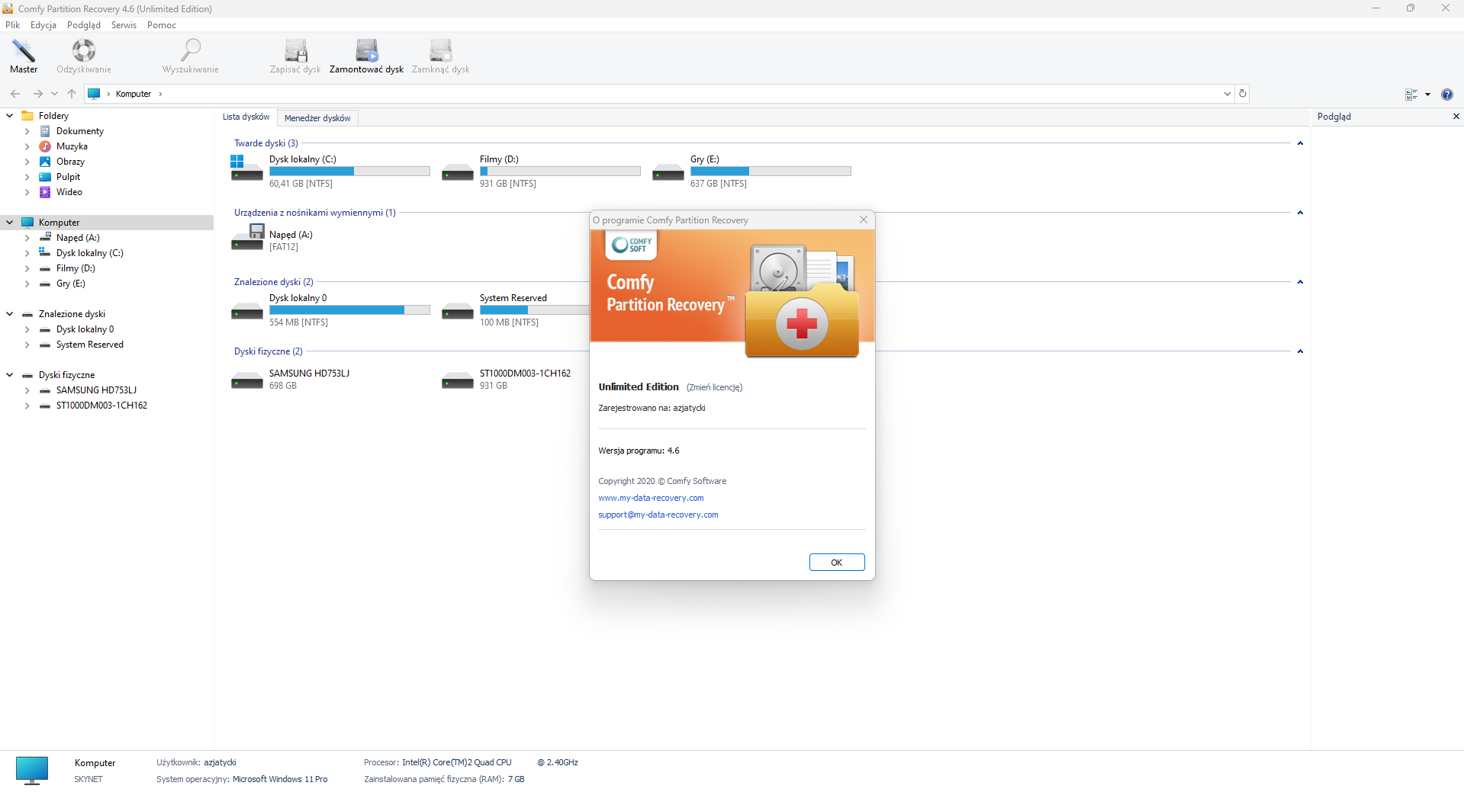This screenshot has width=1464, height=792.
Task: Select Pulpit in the folder tree
Action: pyautogui.click(x=68, y=177)
